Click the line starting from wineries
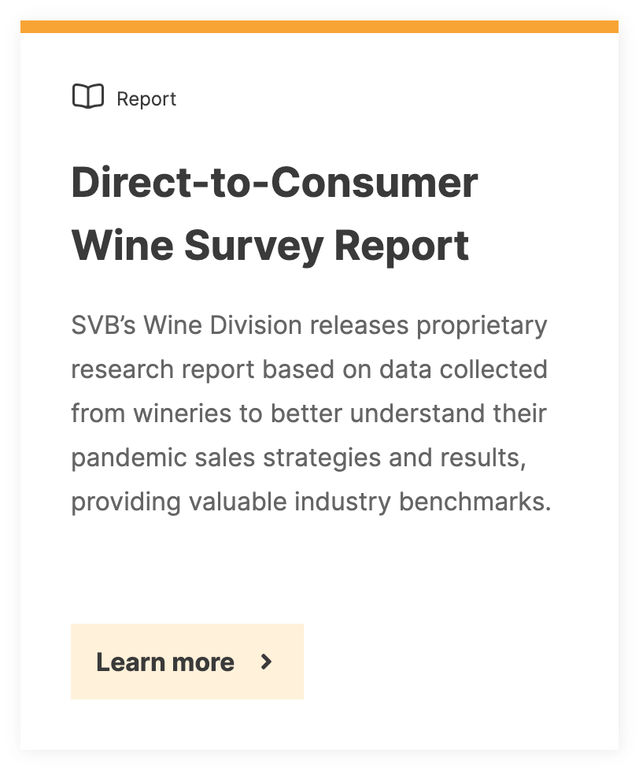The width and height of the screenshot is (639, 775). click(x=308, y=413)
